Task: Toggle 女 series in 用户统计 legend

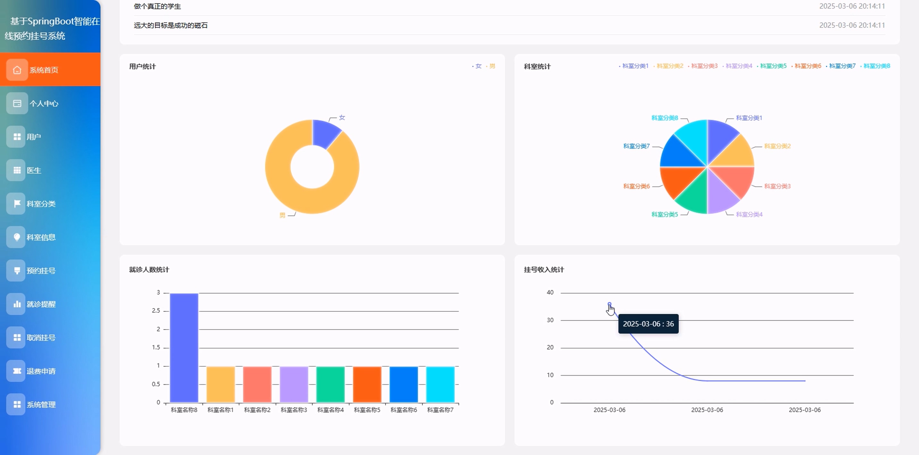Action: (x=478, y=66)
